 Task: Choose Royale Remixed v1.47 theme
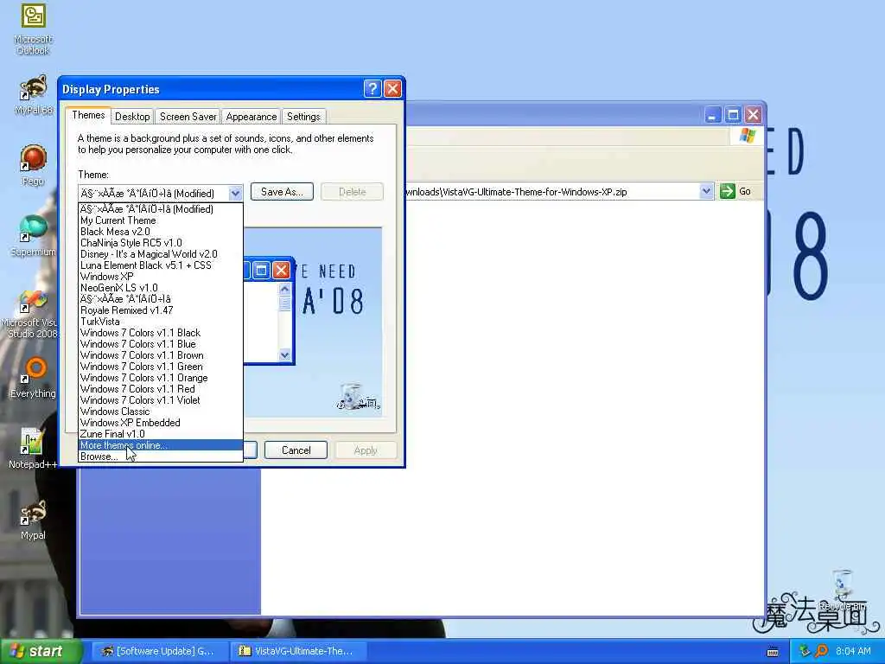(x=160, y=310)
